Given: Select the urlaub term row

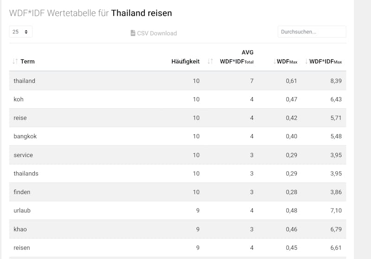Looking at the screenshot, I should coord(178,210).
